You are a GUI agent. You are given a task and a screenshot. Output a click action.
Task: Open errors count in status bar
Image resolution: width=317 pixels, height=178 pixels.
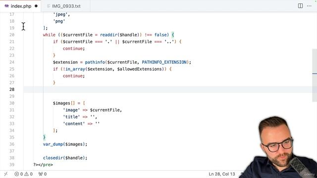pyautogui.click(x=19, y=174)
